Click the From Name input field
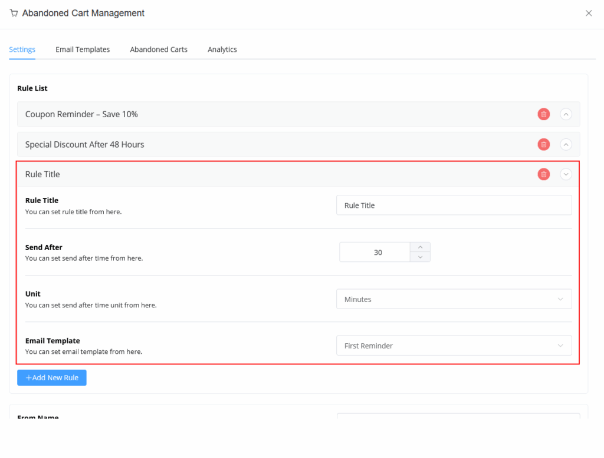The height and width of the screenshot is (458, 604). tap(458, 416)
